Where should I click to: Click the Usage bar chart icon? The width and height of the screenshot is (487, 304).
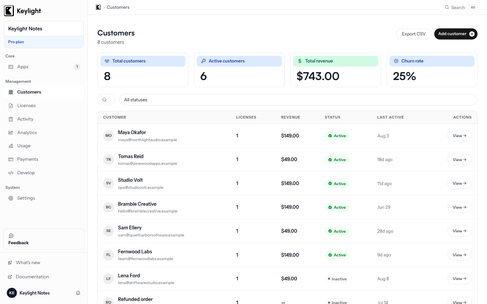coord(11,146)
